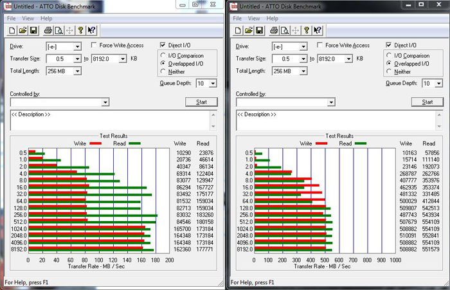
Task: Select I/O Comparison radio in left window
Action: point(162,56)
